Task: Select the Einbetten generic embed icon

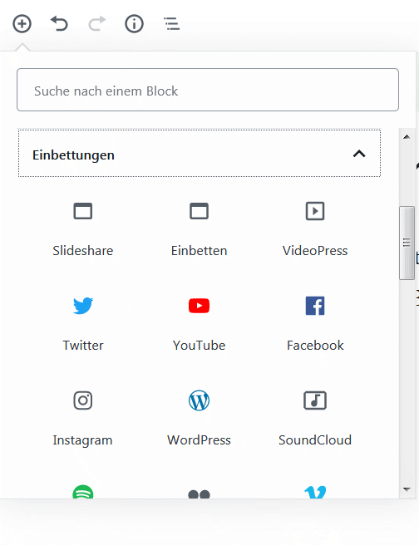Action: point(199,211)
